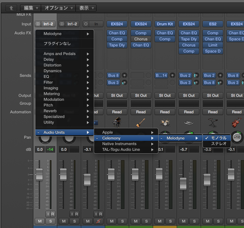Expand the TAL-Togu Audio Line submenu

126,149
